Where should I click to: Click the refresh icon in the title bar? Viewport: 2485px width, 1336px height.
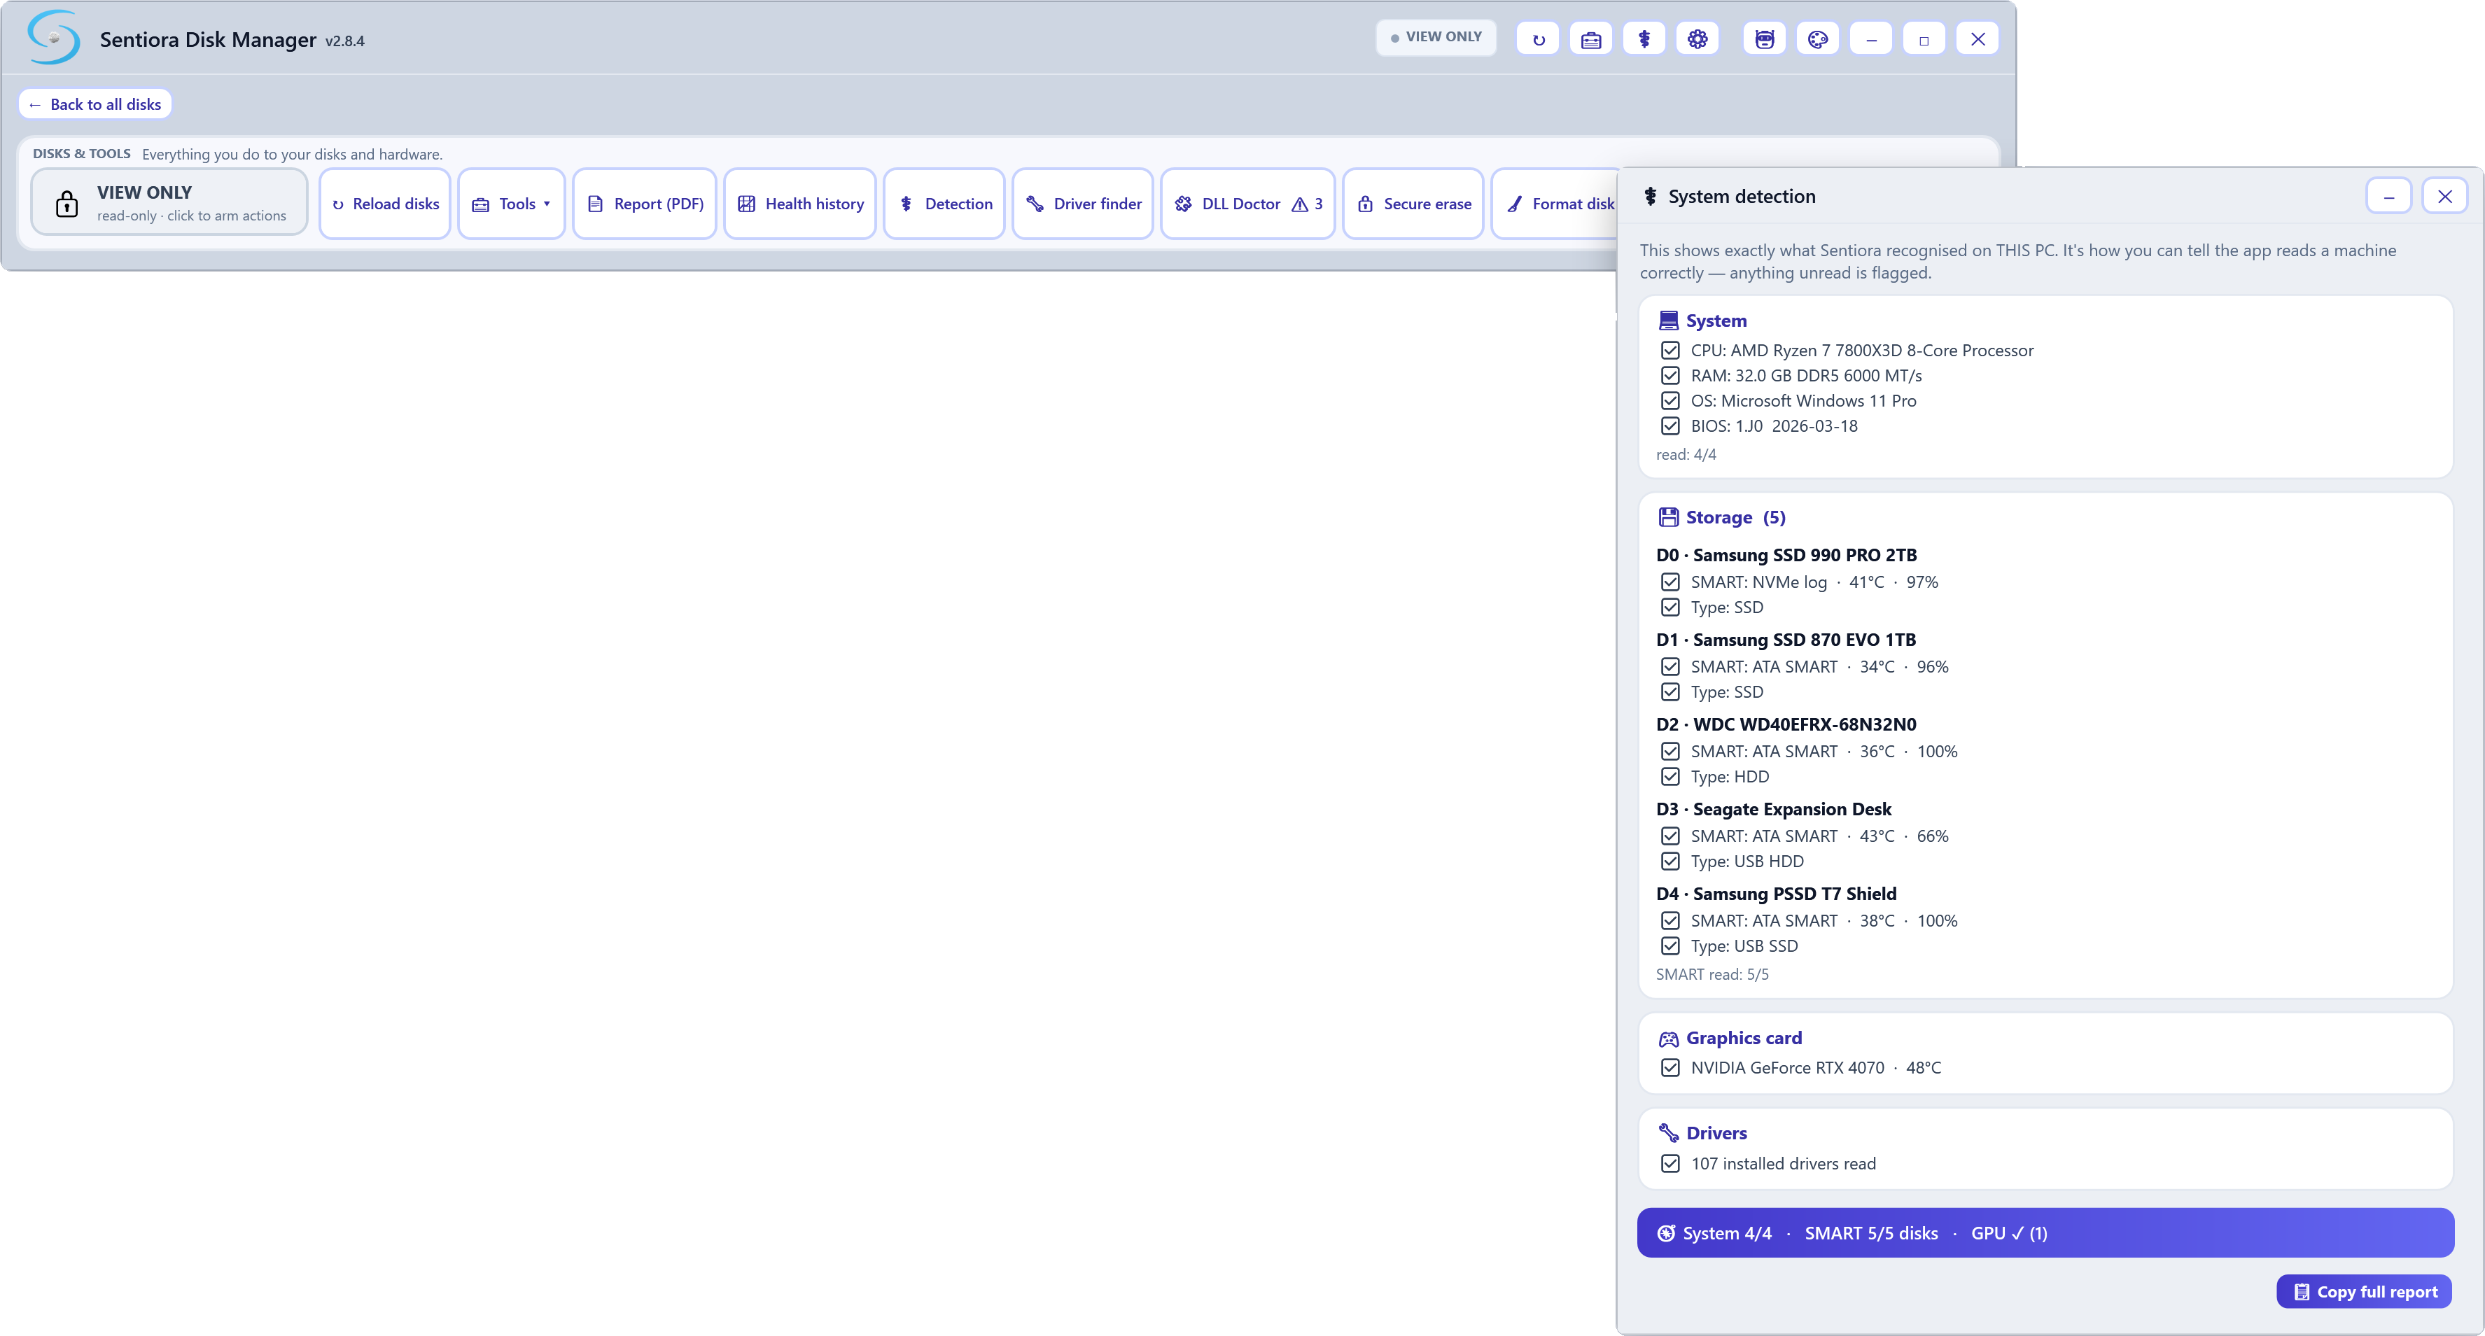click(x=1538, y=40)
